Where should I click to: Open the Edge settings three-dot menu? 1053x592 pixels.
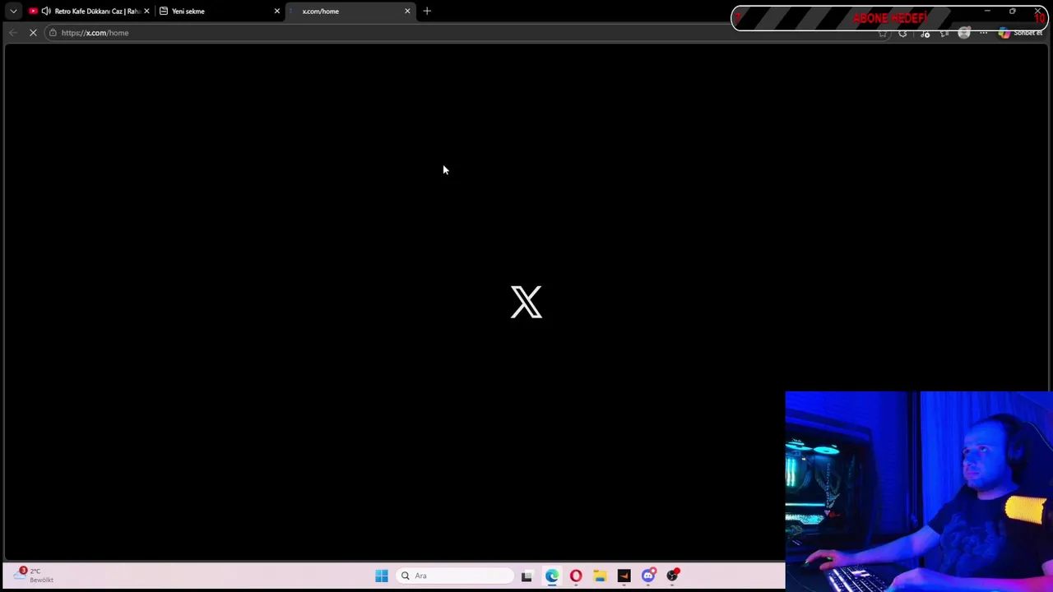point(984,33)
